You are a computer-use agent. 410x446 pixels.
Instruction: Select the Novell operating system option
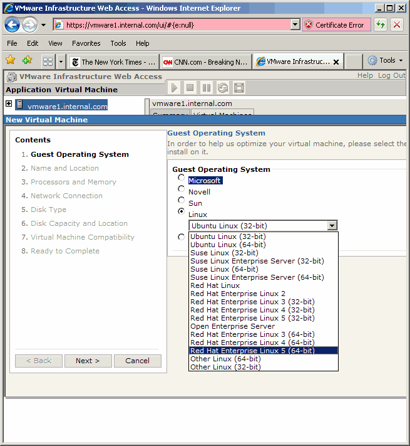point(182,189)
